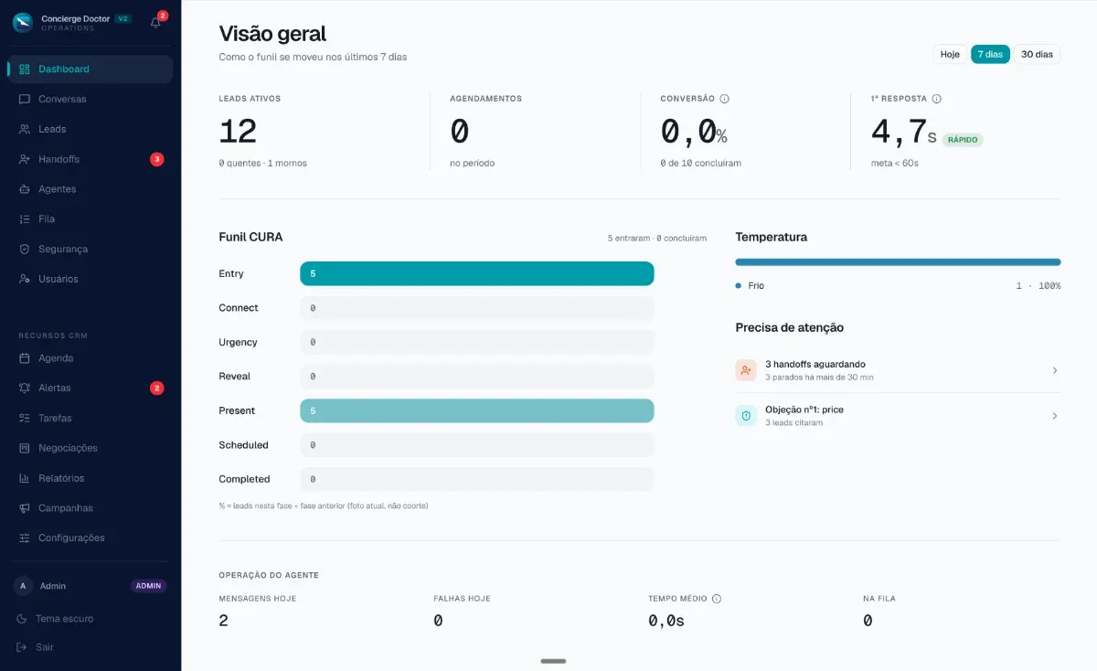1097x671 pixels.
Task: Click "meta < 60s" text
Action: point(895,163)
